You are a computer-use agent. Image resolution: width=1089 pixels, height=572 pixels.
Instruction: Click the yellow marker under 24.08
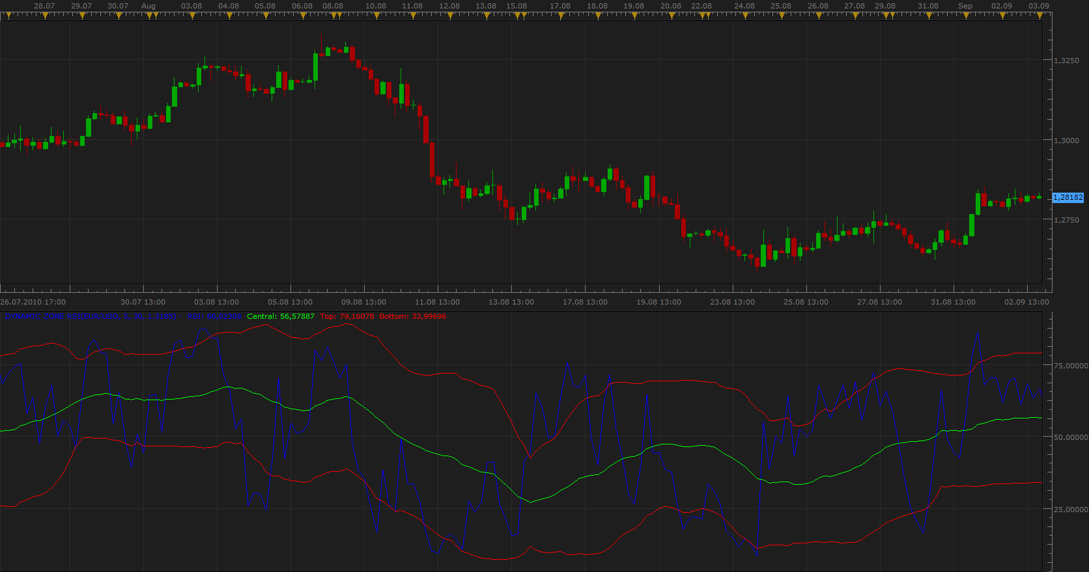745,16
